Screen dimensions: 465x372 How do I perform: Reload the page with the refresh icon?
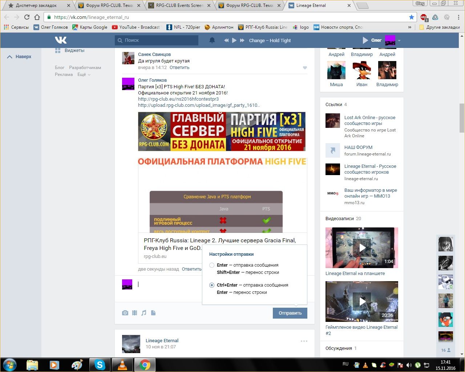(27, 17)
